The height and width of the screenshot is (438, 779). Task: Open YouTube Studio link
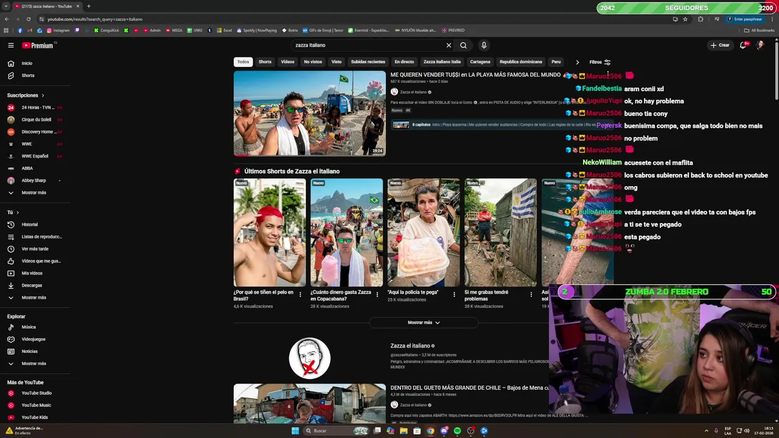click(35, 393)
